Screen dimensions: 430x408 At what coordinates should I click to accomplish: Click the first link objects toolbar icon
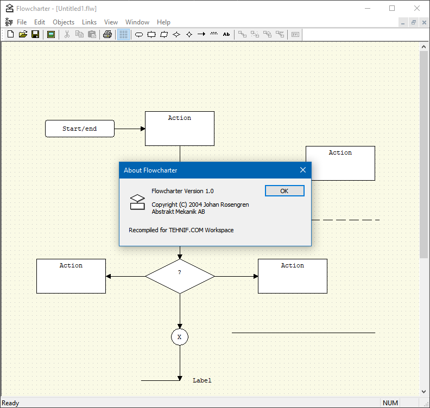point(242,34)
